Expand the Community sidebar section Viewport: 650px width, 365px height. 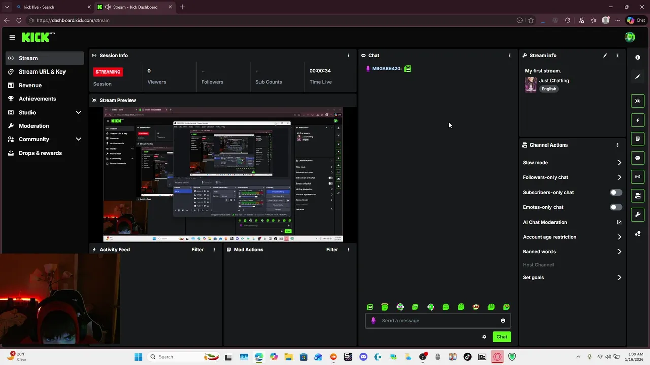click(x=78, y=139)
